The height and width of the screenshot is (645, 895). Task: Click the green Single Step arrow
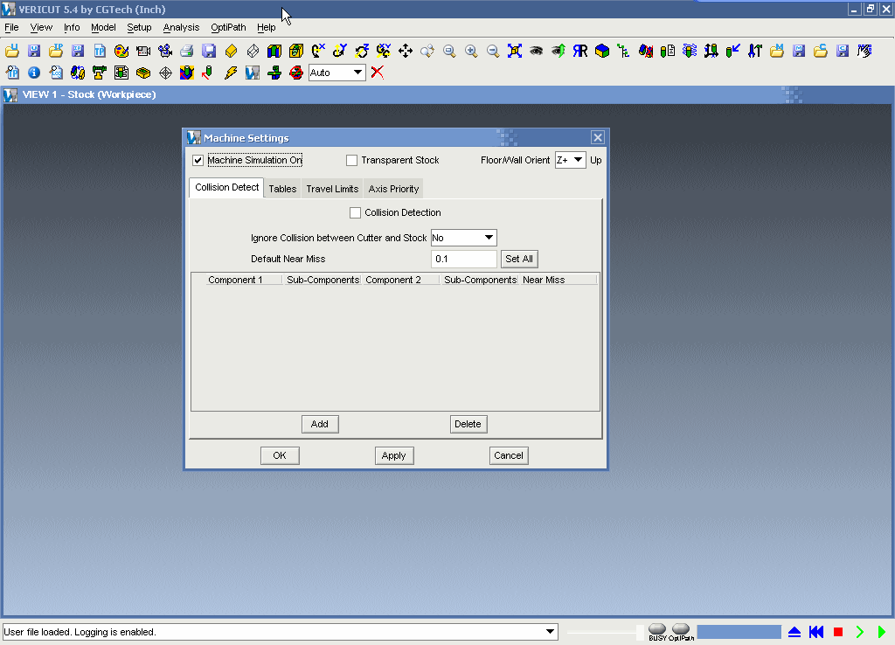[x=860, y=632]
